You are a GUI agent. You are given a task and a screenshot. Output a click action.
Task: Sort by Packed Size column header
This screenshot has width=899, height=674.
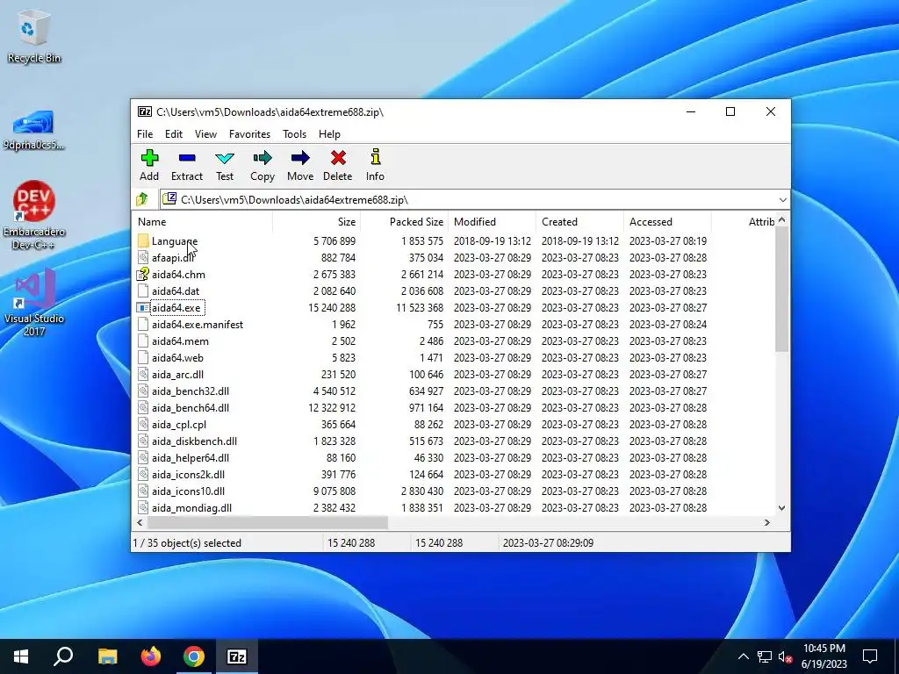click(x=404, y=222)
